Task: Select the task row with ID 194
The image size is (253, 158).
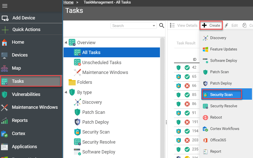Action: [187, 131]
